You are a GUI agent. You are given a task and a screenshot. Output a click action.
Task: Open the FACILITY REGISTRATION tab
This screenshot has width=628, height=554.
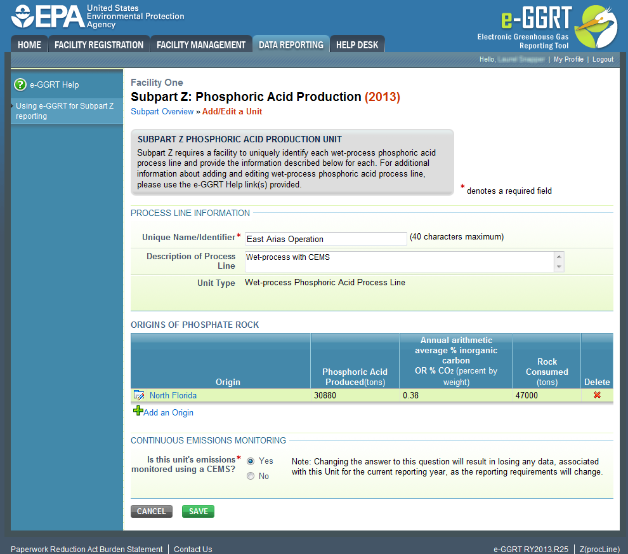tap(99, 44)
